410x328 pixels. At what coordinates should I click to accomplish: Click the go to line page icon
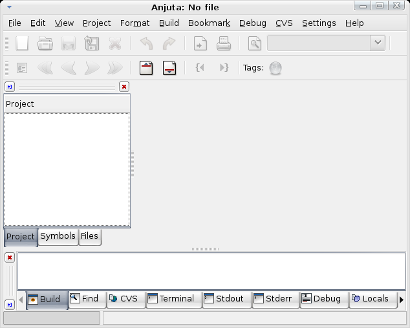[200, 43]
